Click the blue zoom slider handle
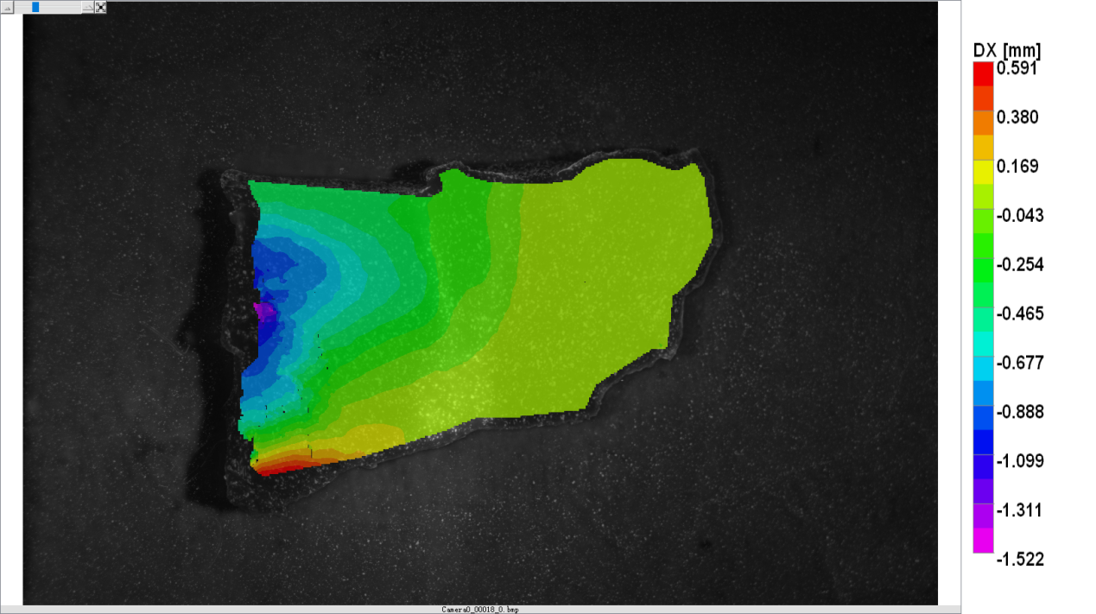The width and height of the screenshot is (1096, 614). tap(35, 7)
